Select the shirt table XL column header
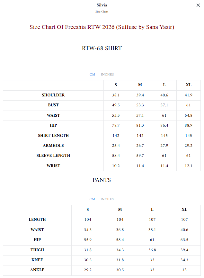204x278 pixels. (188, 85)
